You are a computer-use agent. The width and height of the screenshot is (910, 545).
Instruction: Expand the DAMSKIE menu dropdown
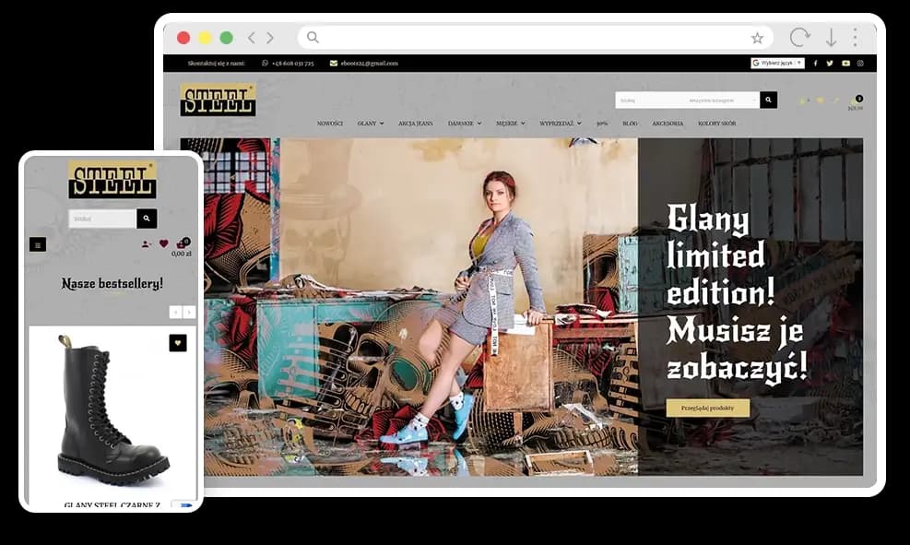click(464, 123)
